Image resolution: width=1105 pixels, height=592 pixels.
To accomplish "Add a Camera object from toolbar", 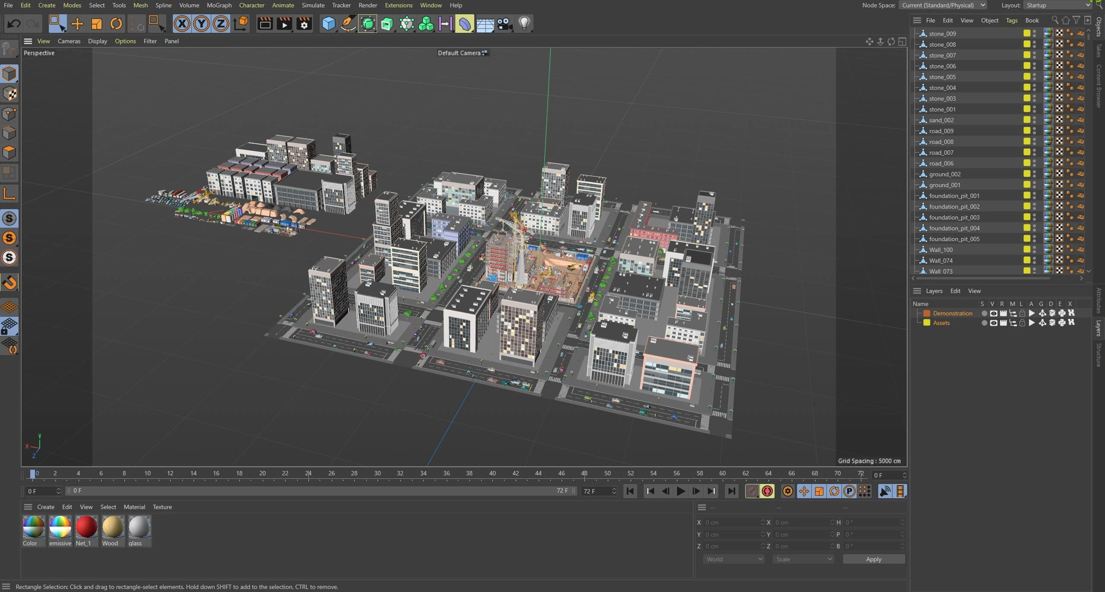I will pos(505,24).
